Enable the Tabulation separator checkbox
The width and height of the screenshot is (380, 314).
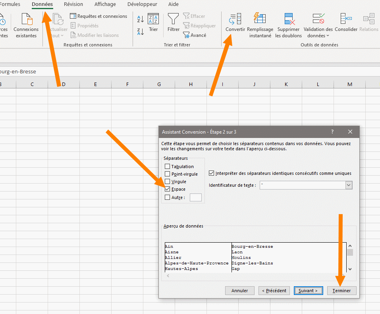[168, 167]
